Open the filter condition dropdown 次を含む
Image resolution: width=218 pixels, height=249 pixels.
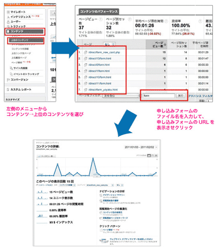pyautogui.click(x=121, y=96)
